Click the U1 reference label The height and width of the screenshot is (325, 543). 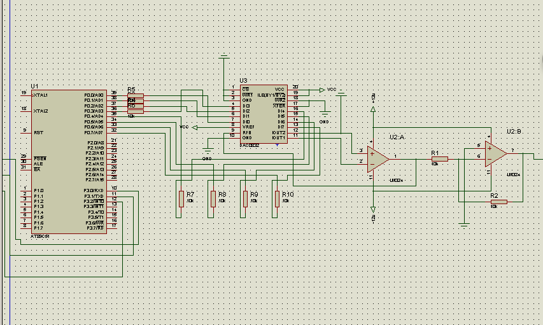(34, 86)
